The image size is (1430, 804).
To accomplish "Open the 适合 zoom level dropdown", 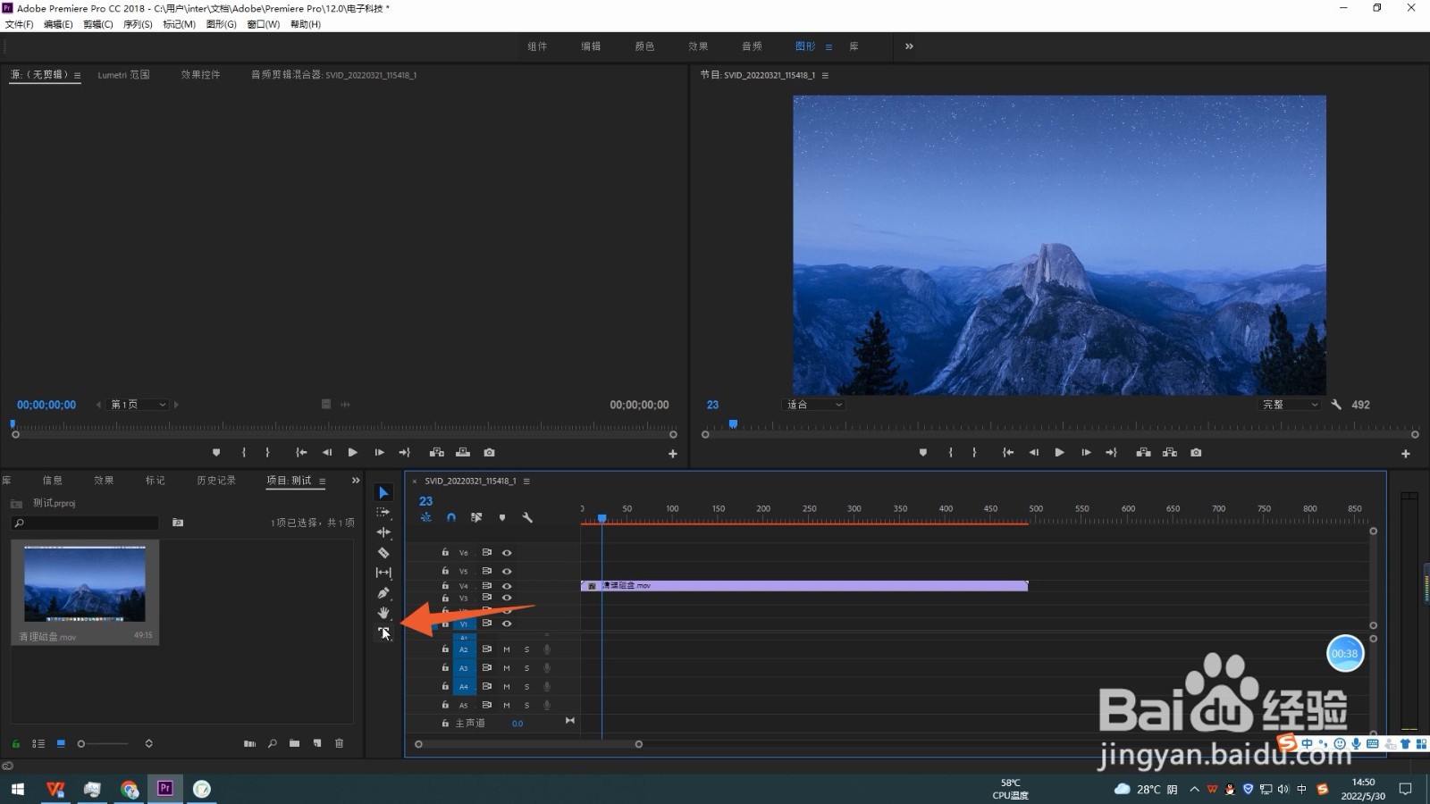I will (x=813, y=405).
